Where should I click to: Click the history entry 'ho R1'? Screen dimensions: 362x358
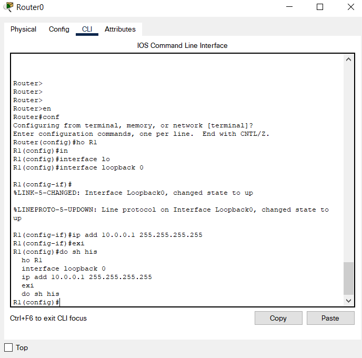click(32, 260)
